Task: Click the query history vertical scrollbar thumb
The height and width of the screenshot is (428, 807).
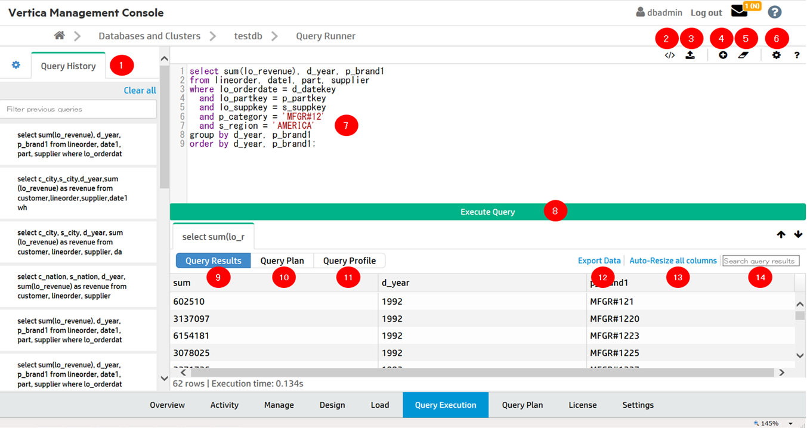Action: click(x=165, y=126)
